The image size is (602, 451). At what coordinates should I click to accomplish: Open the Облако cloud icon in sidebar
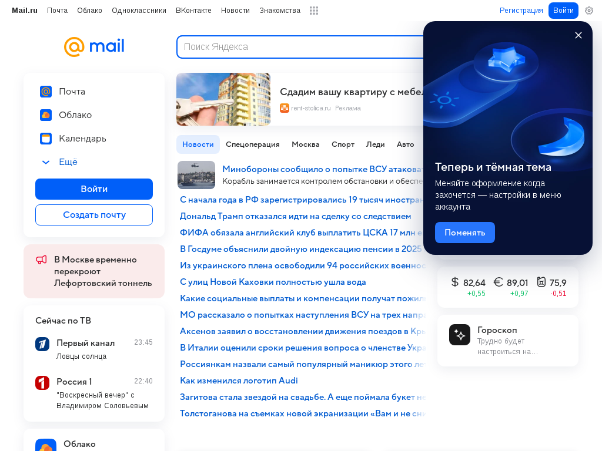(x=46, y=115)
